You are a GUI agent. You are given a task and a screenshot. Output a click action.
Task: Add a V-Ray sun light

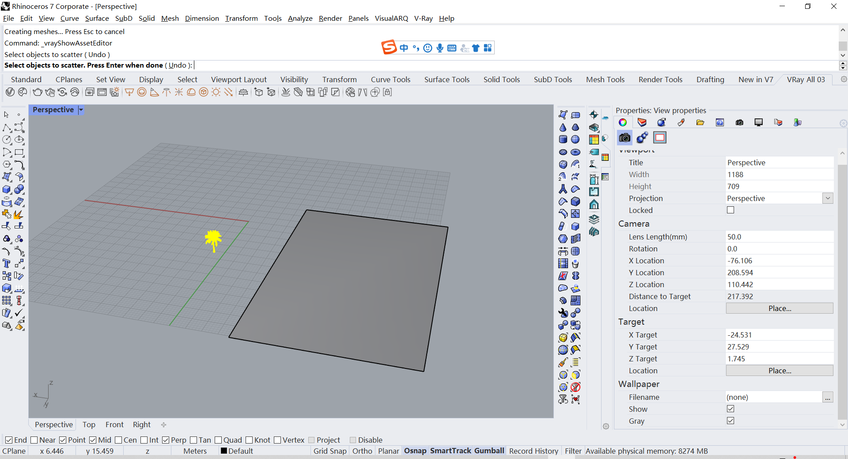coord(216,92)
